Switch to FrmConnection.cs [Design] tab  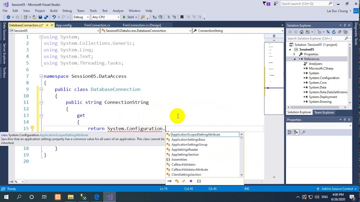coord(142,25)
